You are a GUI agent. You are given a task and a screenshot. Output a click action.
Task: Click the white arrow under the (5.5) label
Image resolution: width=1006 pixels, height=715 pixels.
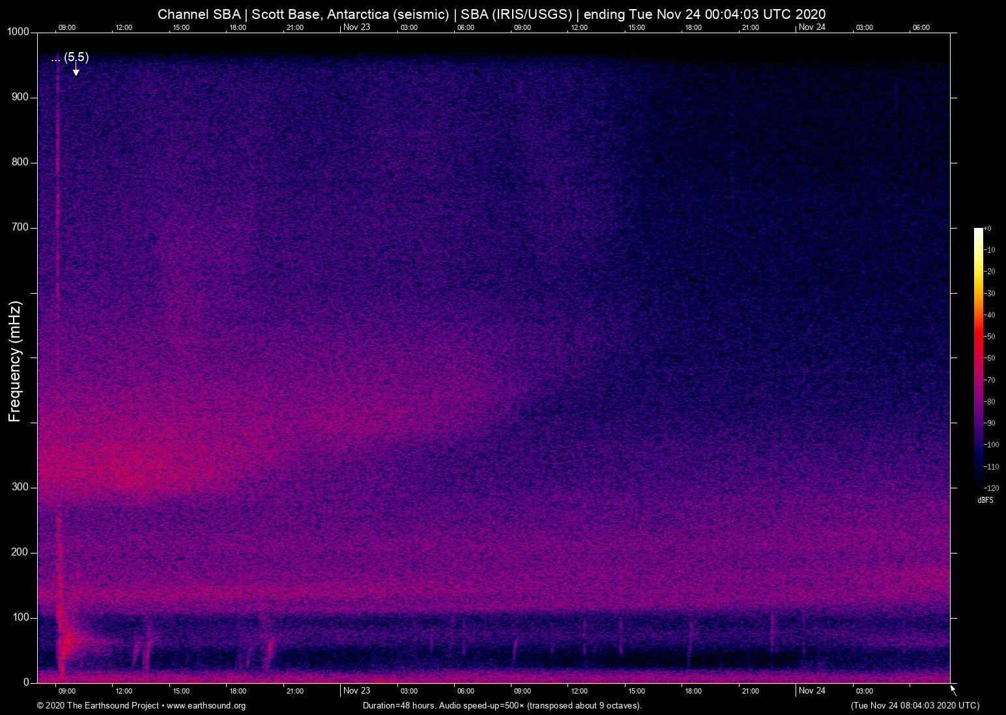pos(76,70)
